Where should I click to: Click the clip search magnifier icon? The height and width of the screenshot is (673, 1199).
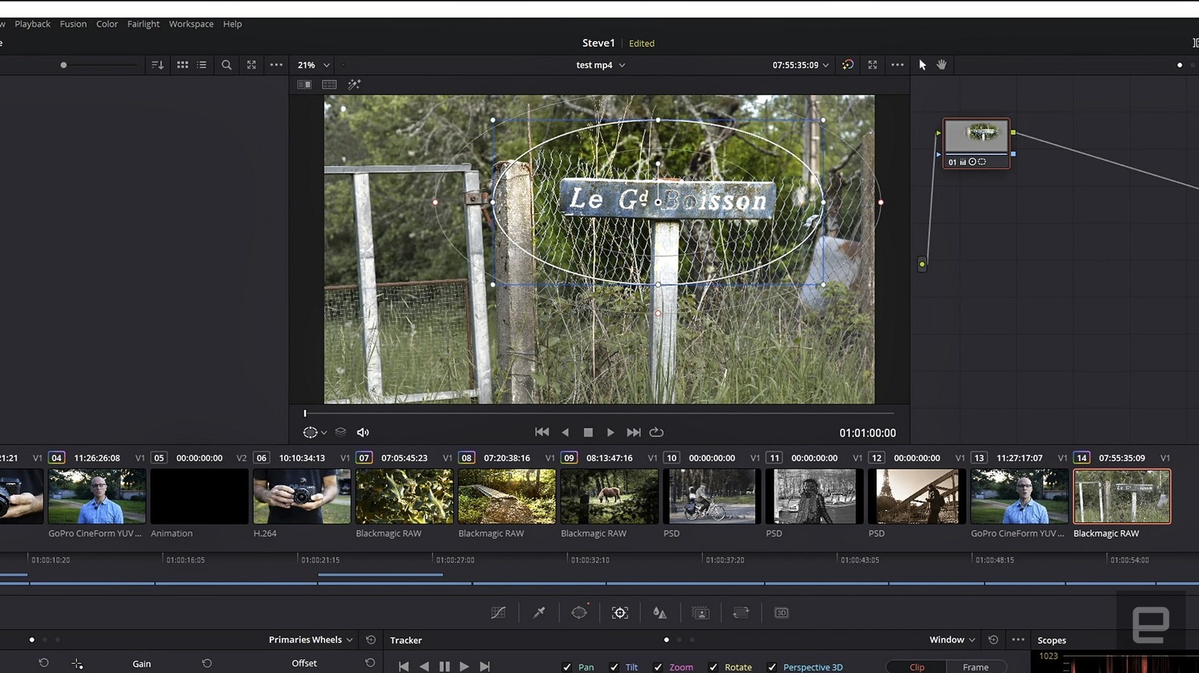coord(226,65)
